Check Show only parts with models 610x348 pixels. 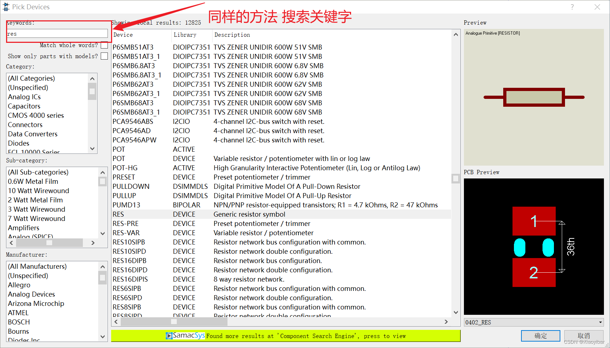[104, 56]
